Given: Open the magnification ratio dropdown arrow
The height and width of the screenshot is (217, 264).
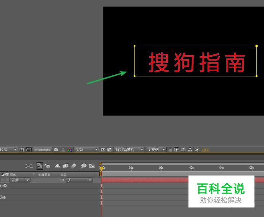Looking at the screenshot, I should point(15,150).
